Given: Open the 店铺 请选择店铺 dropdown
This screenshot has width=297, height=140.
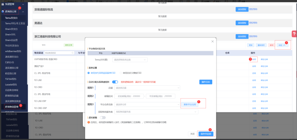Looking at the screenshot, I should click(x=147, y=88).
